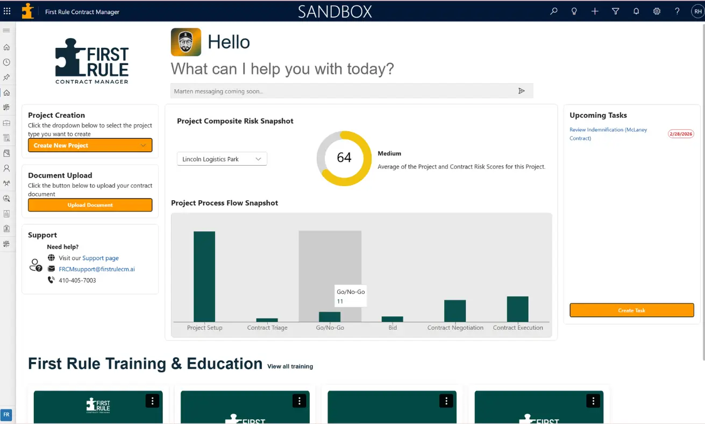The image size is (705, 424).
Task: Click the Upcoming Tasks heading
Action: [598, 115]
